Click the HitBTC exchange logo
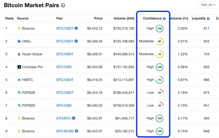The width and height of the screenshot is (219, 138). [19, 80]
